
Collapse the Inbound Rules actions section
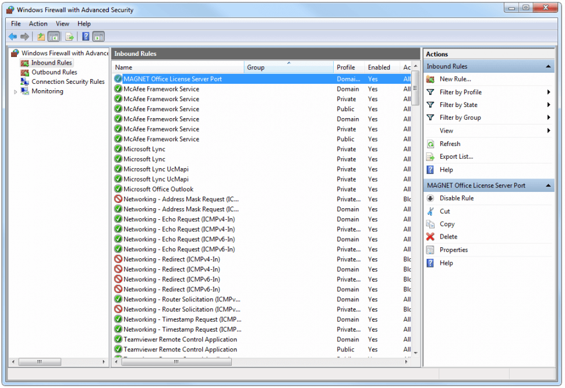(548, 66)
